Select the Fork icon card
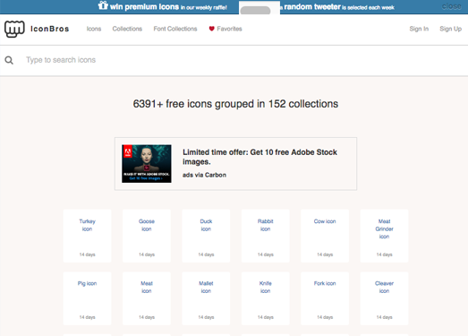 pos(325,298)
